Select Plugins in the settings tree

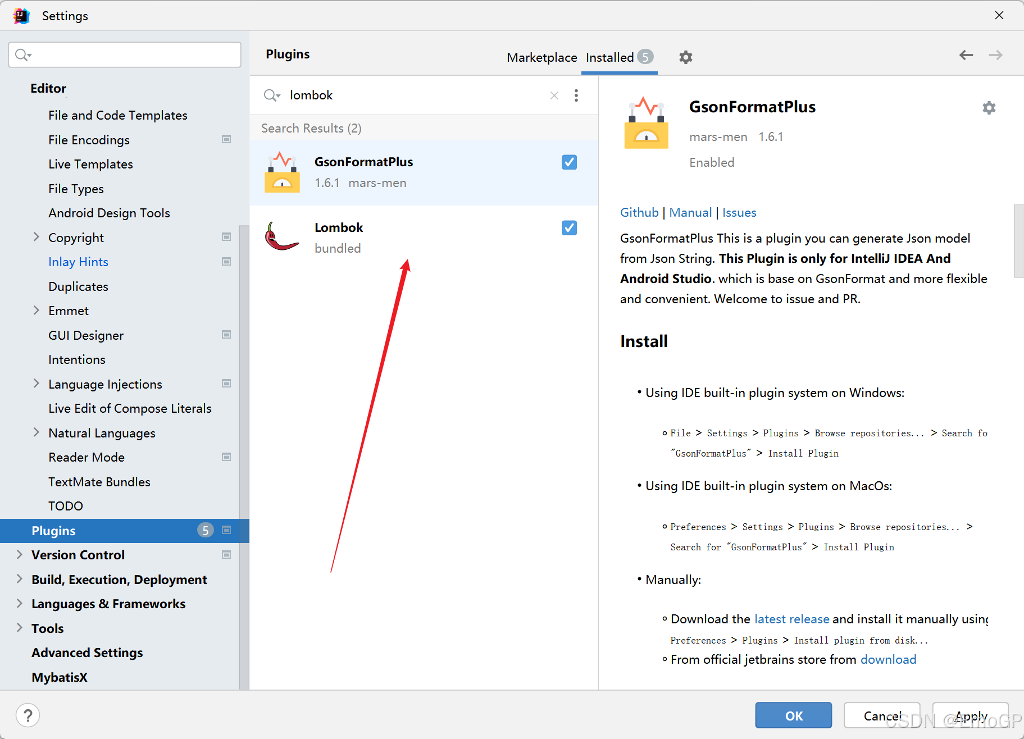125,531
